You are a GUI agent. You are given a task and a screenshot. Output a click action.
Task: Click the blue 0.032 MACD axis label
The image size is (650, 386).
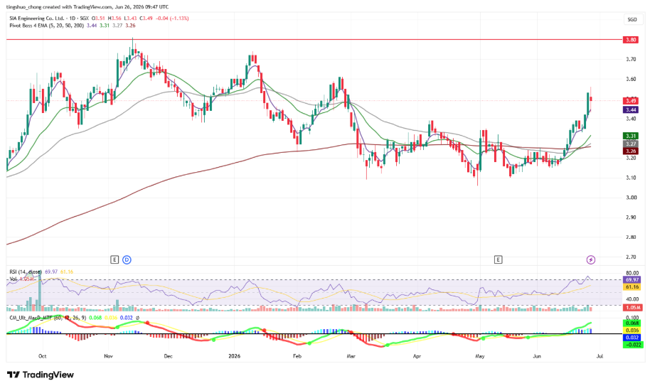click(633, 338)
